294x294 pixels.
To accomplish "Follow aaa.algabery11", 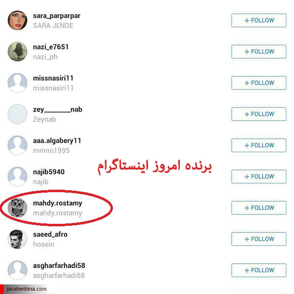I will point(259,145).
